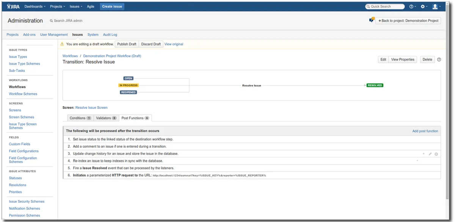Click the IN PROGRESS status lozenge
This screenshot has height=222, width=455.
click(x=129, y=85)
